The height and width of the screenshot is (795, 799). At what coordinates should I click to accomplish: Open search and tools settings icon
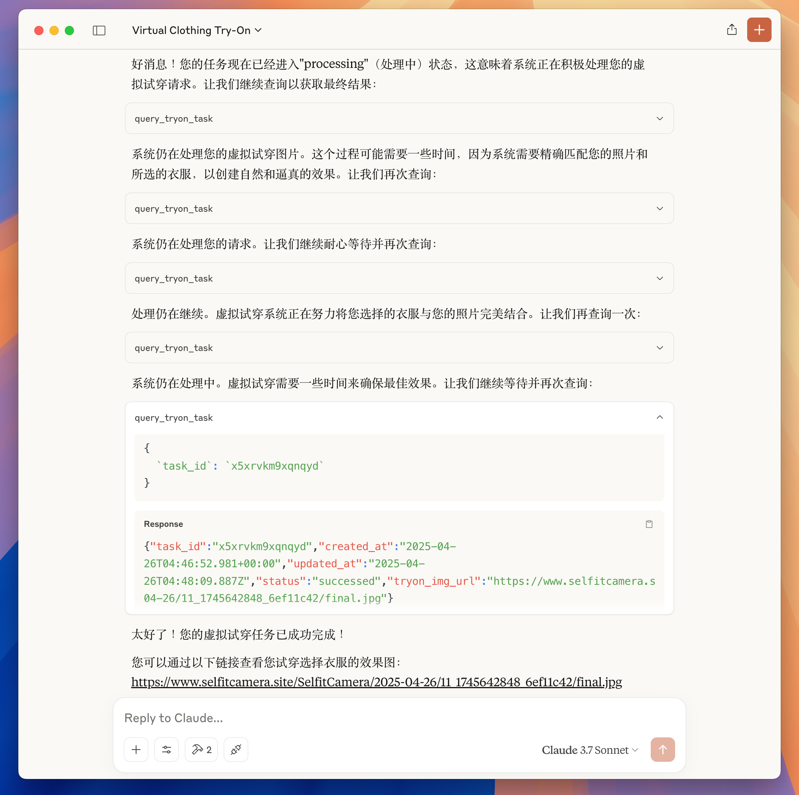pos(167,750)
